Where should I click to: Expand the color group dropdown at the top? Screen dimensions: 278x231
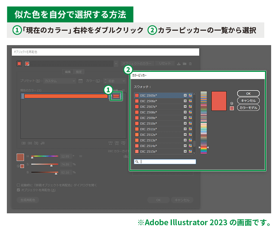116,64
